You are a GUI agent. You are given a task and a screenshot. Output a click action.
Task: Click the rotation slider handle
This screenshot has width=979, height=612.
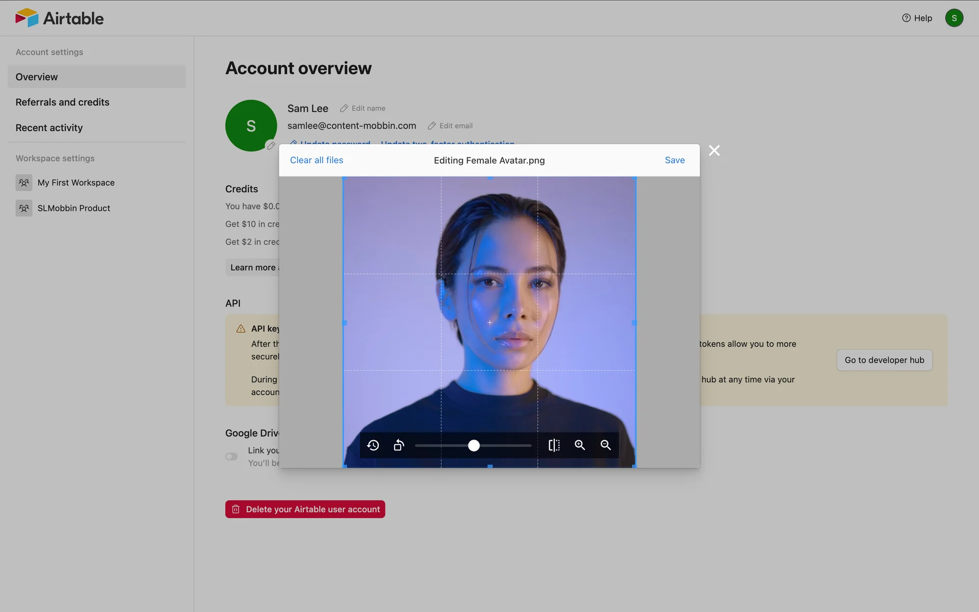474,446
